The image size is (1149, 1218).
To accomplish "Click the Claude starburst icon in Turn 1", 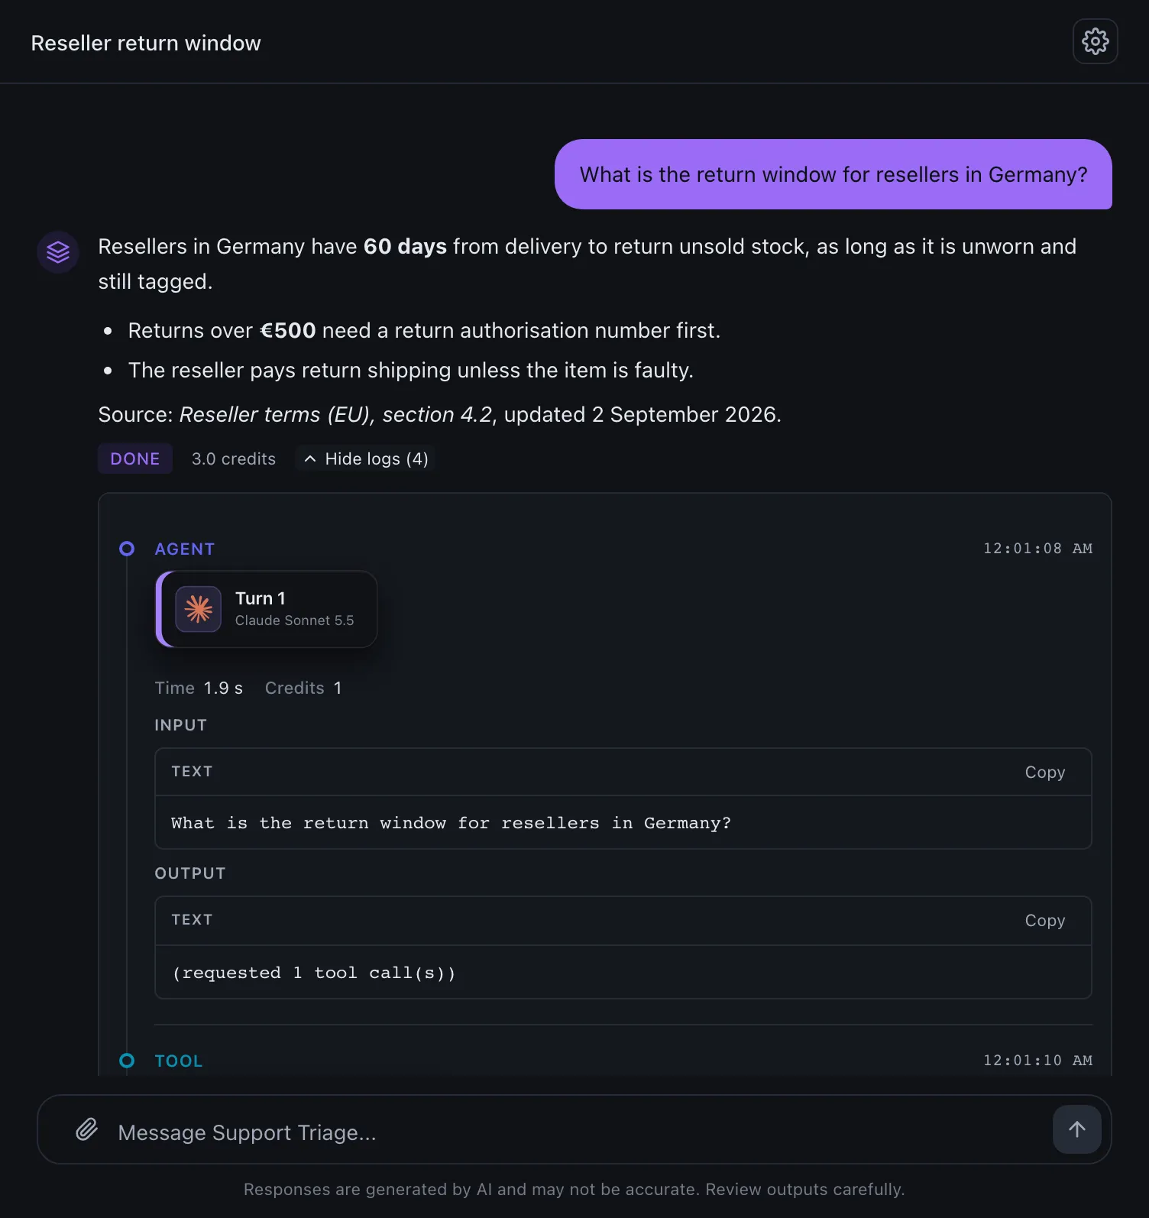I will (x=199, y=609).
